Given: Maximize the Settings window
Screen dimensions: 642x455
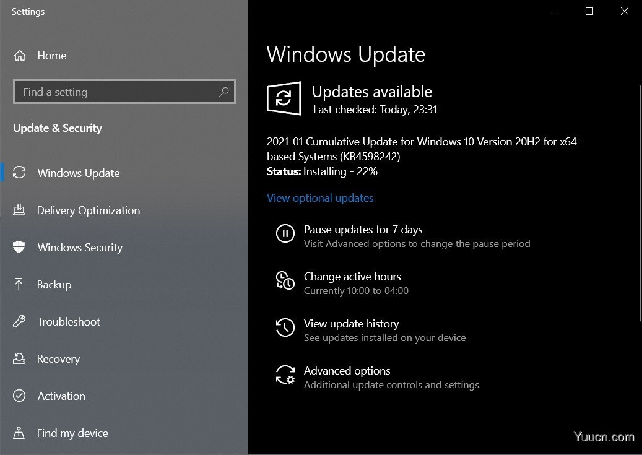Looking at the screenshot, I should point(589,11).
